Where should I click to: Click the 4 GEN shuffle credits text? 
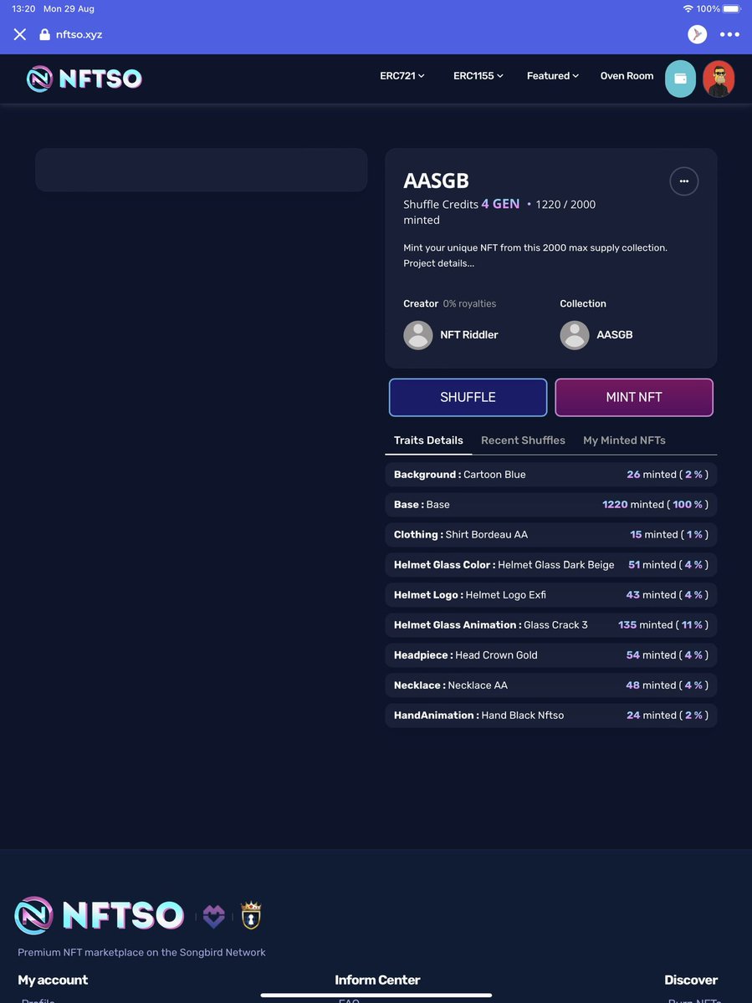(x=500, y=204)
